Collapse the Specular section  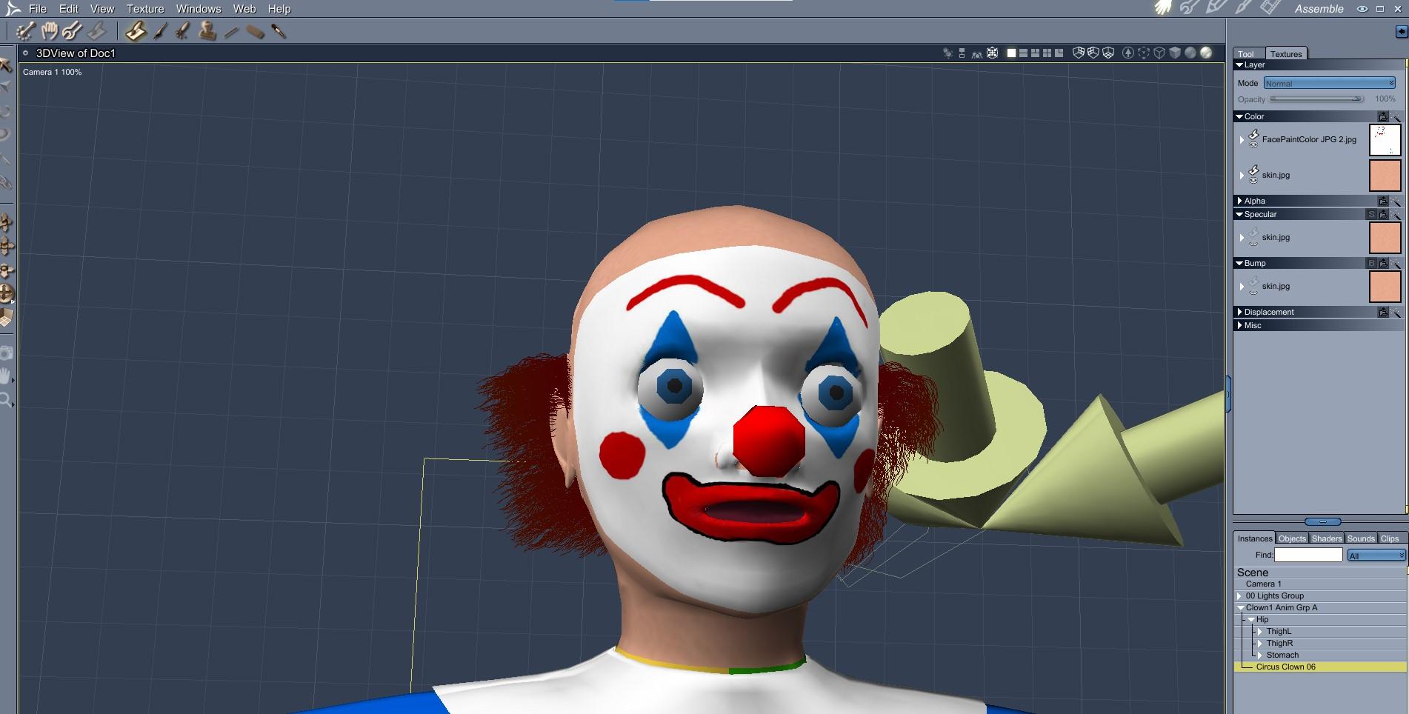point(1239,214)
